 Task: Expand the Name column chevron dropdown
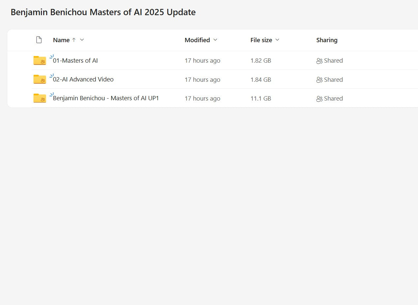click(x=82, y=40)
